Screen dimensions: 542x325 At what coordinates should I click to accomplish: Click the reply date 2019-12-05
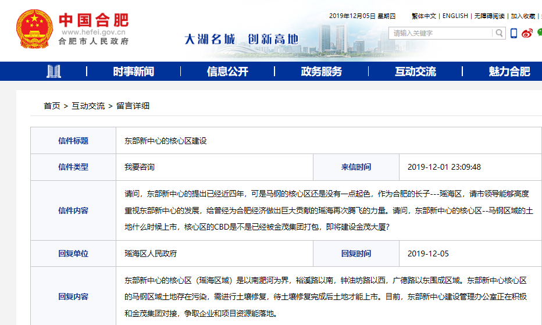tap(428, 253)
